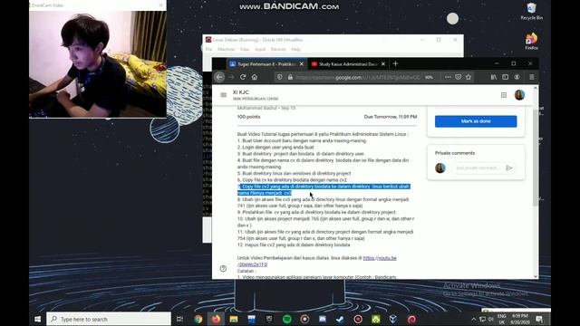Open page actions three-dot menu
The height and width of the screenshot is (326, 580).
click(448, 77)
